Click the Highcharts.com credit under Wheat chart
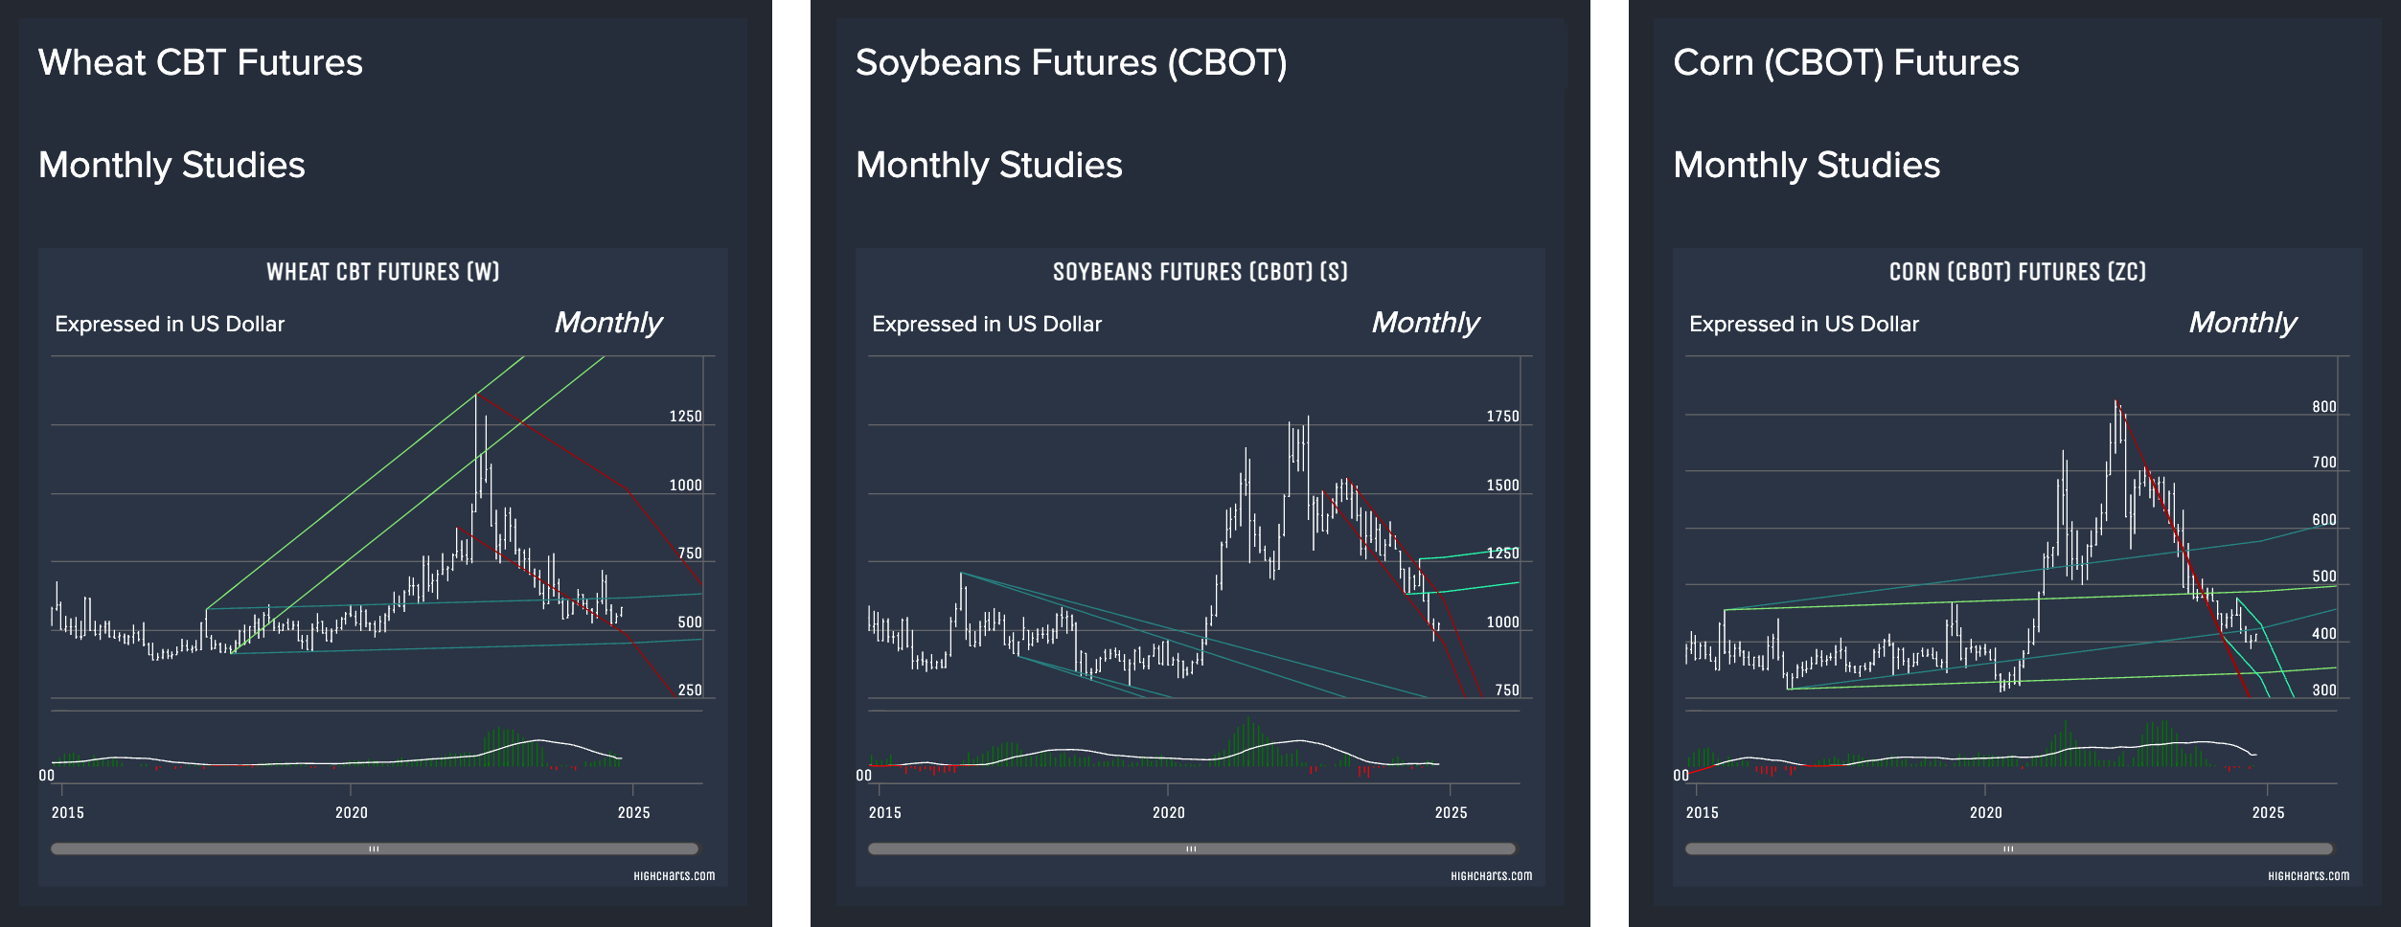Viewport: 2401px width, 927px height. click(x=674, y=875)
